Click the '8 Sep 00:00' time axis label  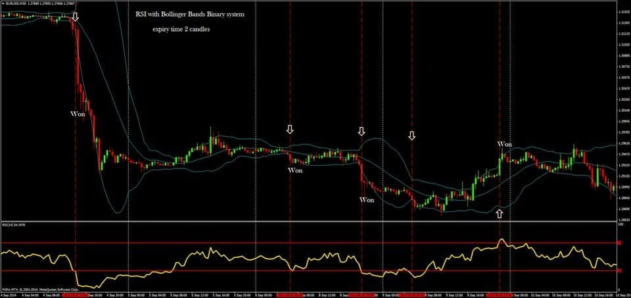(264, 295)
